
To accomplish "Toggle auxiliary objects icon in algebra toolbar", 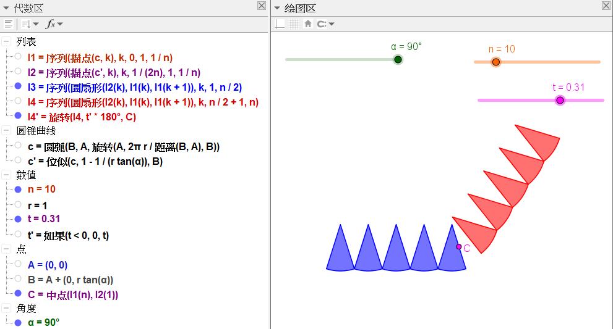I will 8,24.
